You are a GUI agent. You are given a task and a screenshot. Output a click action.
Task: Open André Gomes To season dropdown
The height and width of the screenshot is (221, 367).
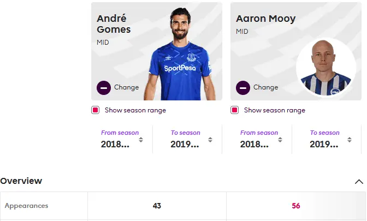pyautogui.click(x=191, y=140)
